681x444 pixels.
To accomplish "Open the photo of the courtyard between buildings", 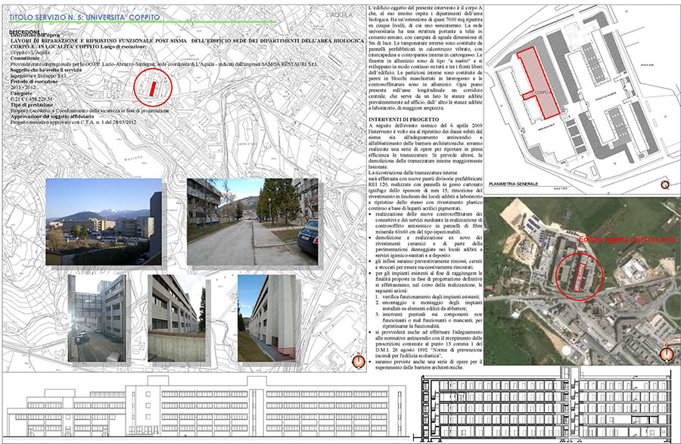I will (96, 318).
